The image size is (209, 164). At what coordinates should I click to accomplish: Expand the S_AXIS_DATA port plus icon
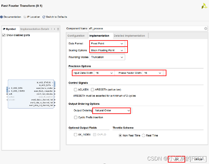9,88
